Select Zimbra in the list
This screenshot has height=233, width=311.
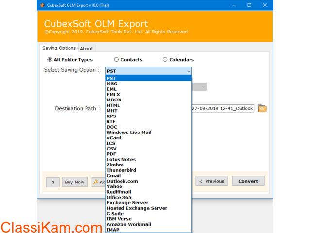click(149, 165)
